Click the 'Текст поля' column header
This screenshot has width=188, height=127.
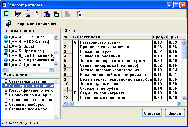[115, 37]
